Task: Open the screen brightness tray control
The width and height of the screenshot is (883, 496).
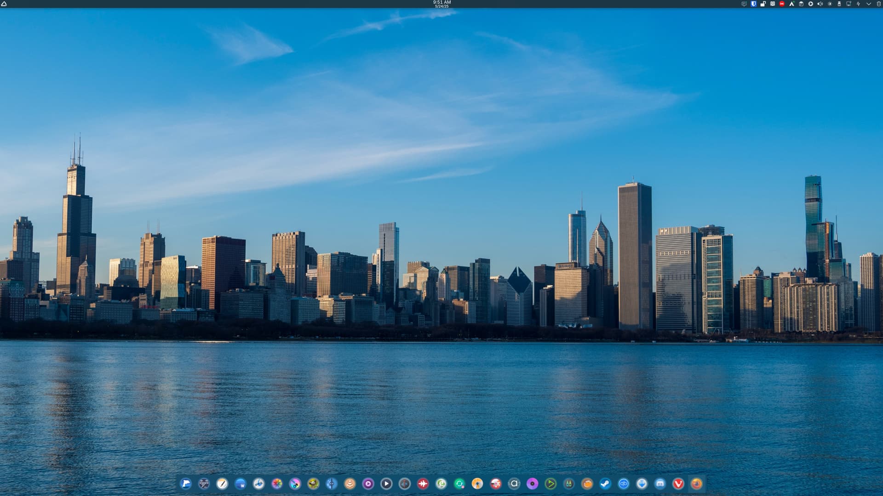Action: pyautogui.click(x=830, y=4)
